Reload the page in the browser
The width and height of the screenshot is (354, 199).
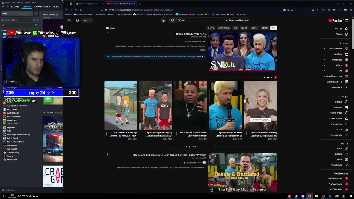(x=76, y=10)
